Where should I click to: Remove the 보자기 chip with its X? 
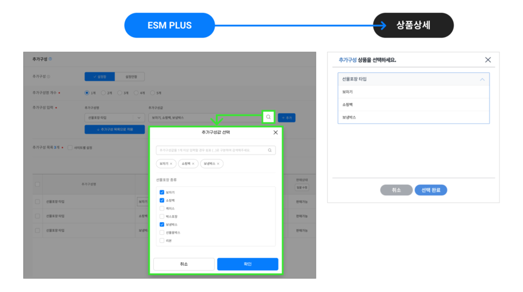(x=171, y=164)
